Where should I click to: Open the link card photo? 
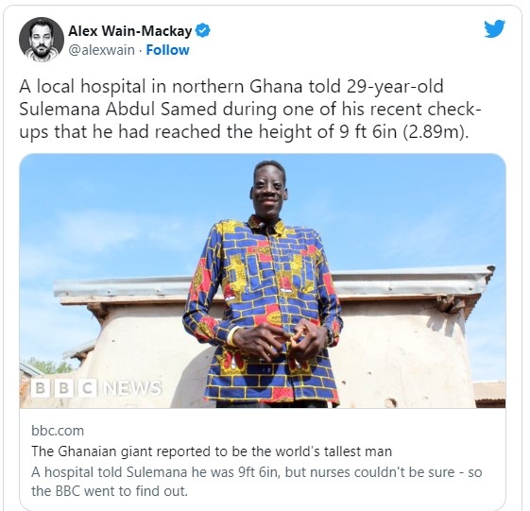[263, 281]
